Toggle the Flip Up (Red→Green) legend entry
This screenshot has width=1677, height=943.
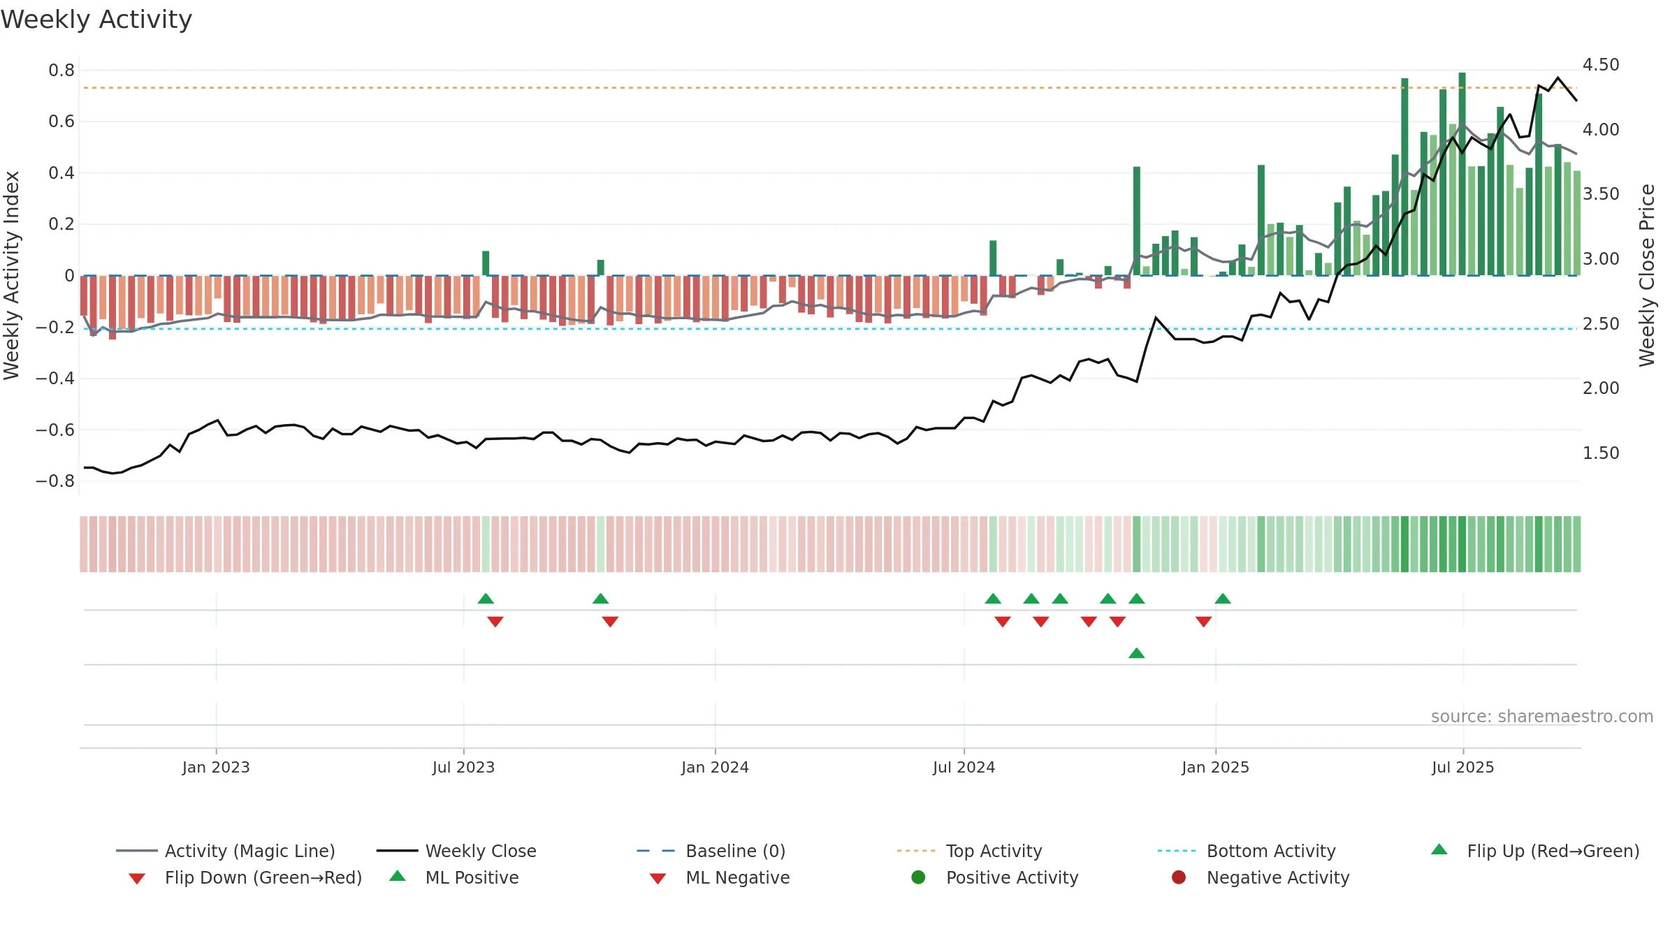pos(1535,851)
